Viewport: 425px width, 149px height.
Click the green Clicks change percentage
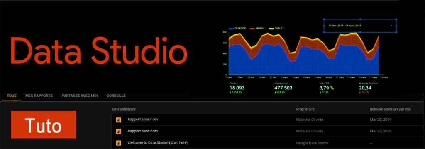[235, 92]
